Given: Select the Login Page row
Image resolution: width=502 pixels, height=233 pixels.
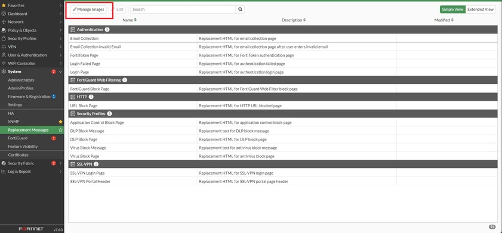Looking at the screenshot, I should 283,72.
